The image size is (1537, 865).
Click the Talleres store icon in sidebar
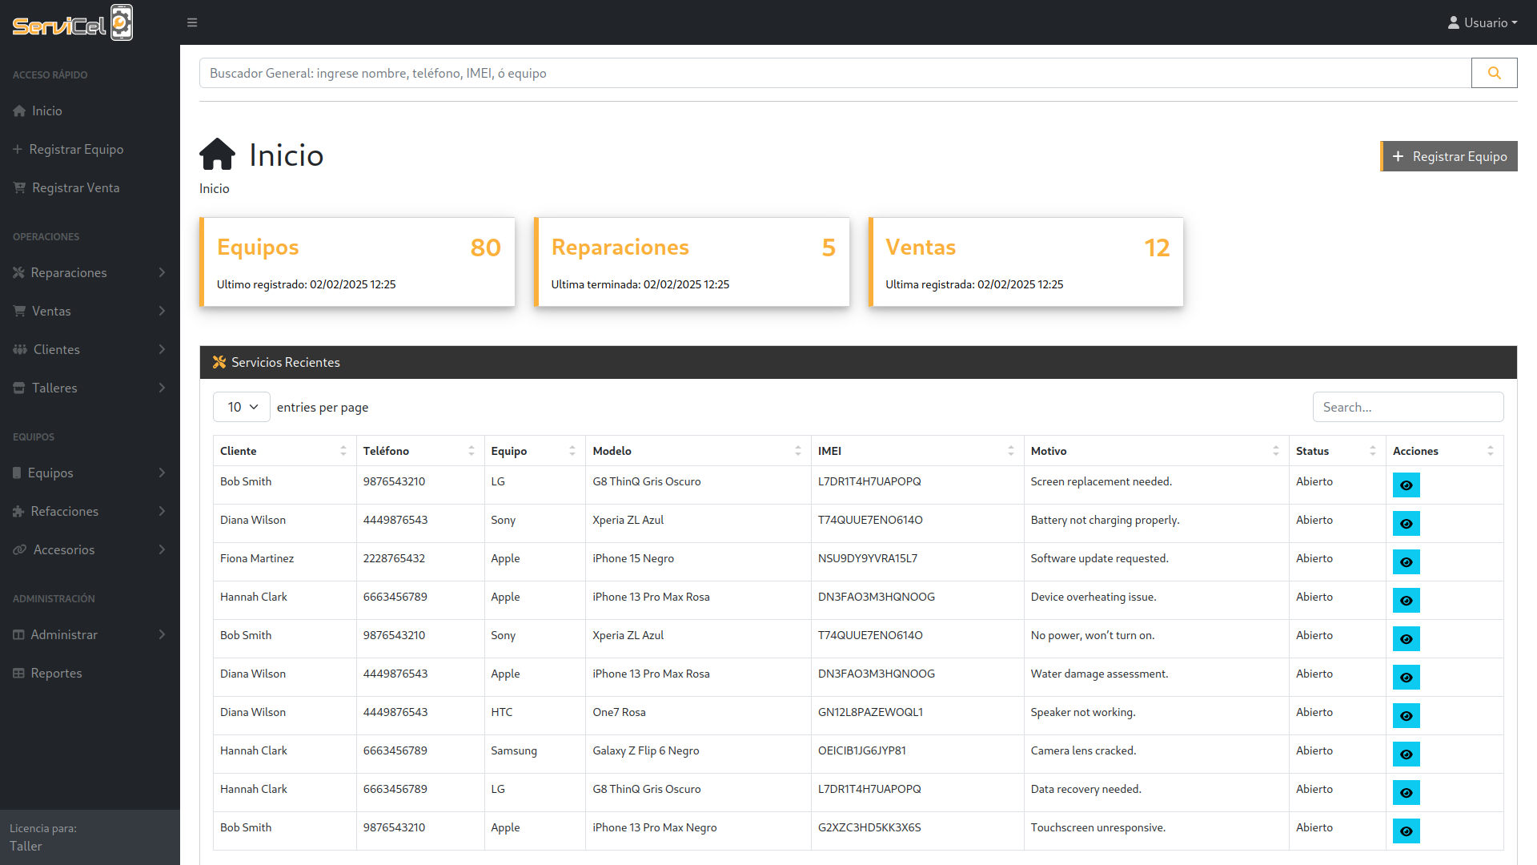point(19,388)
